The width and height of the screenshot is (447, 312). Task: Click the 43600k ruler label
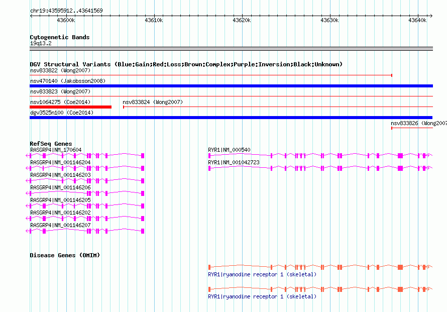(x=66, y=20)
